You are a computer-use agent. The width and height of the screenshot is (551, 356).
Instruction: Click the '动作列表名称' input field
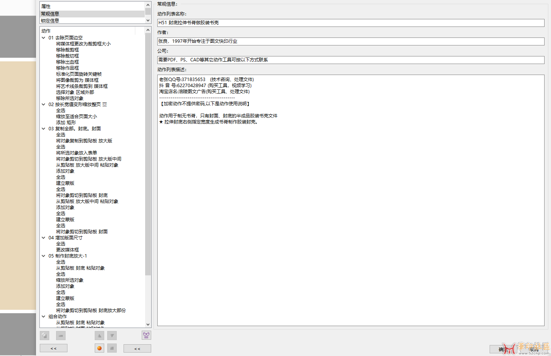pyautogui.click(x=351, y=23)
